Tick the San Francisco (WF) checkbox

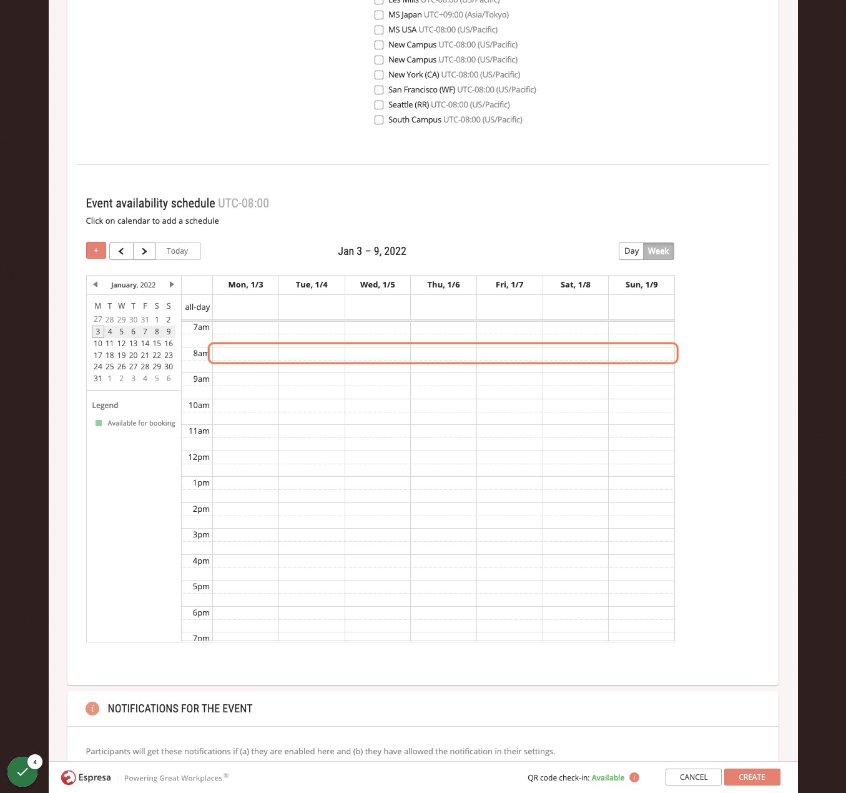pyautogui.click(x=379, y=90)
